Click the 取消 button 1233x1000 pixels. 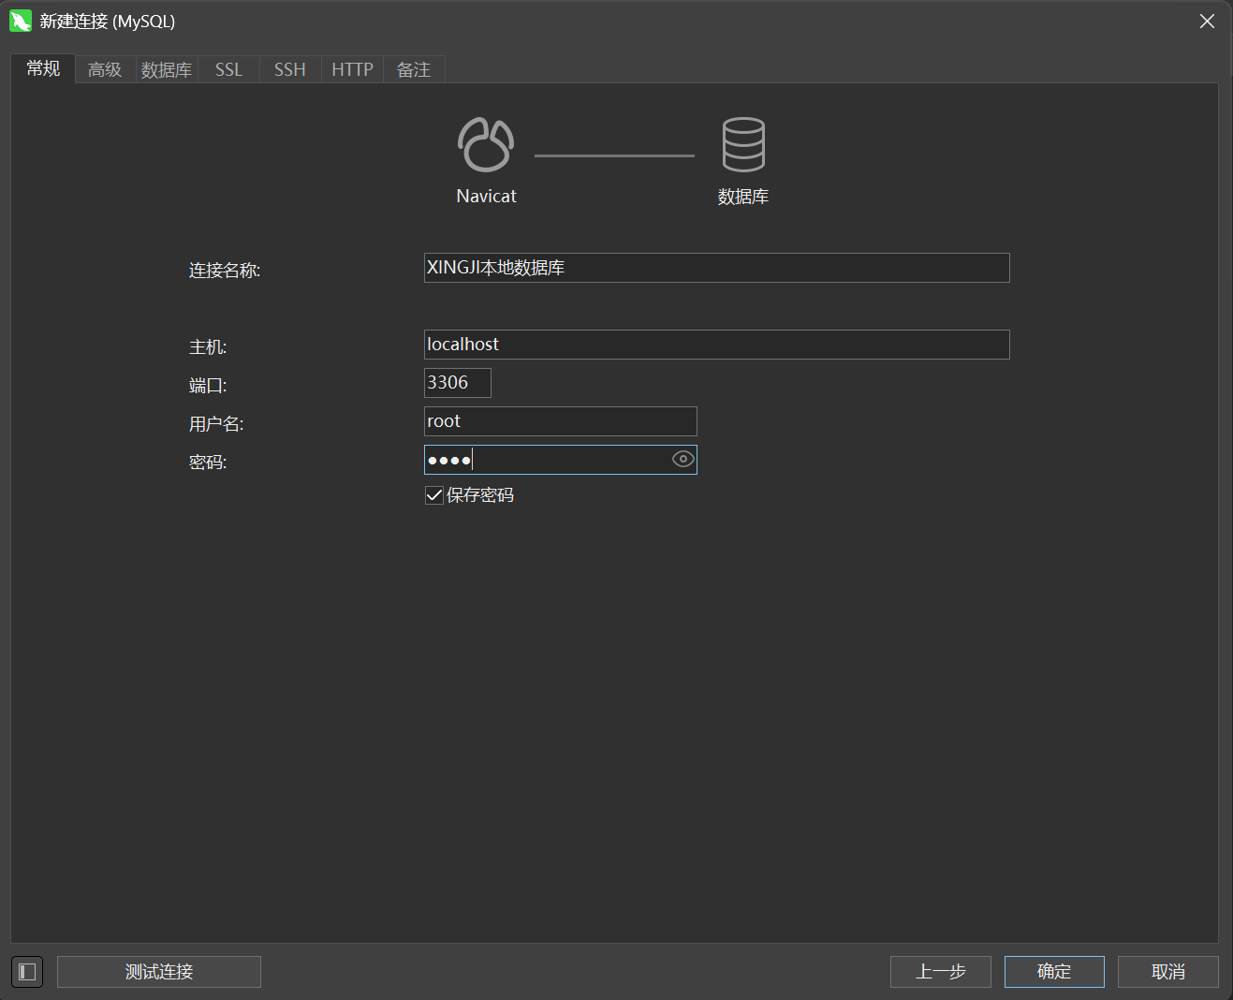pos(1168,972)
